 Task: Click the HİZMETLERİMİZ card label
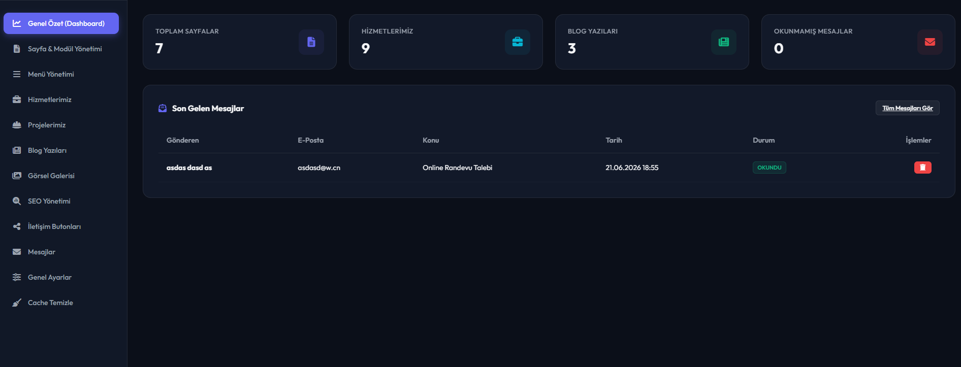(x=388, y=31)
